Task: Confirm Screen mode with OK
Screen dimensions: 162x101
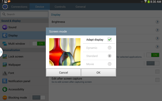Action: 98,72
